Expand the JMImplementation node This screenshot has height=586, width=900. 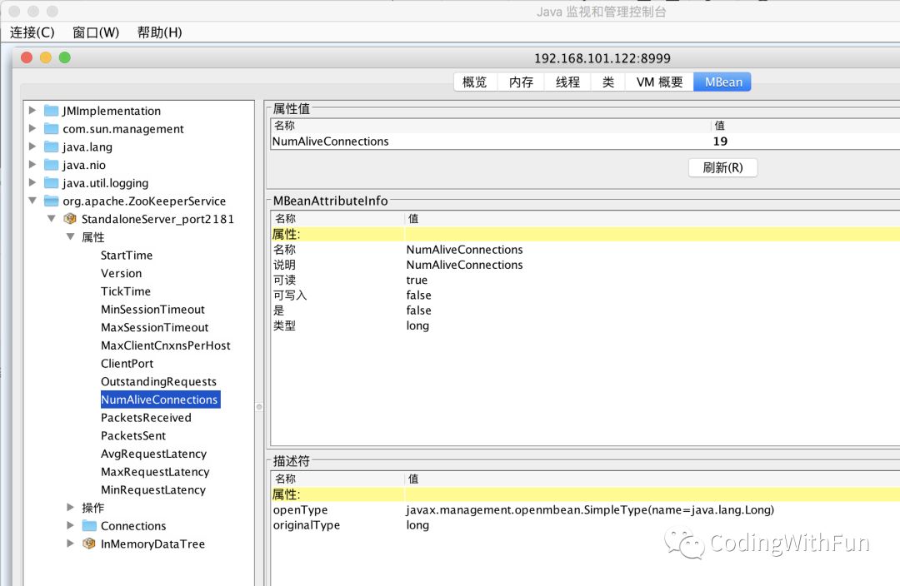coord(32,110)
